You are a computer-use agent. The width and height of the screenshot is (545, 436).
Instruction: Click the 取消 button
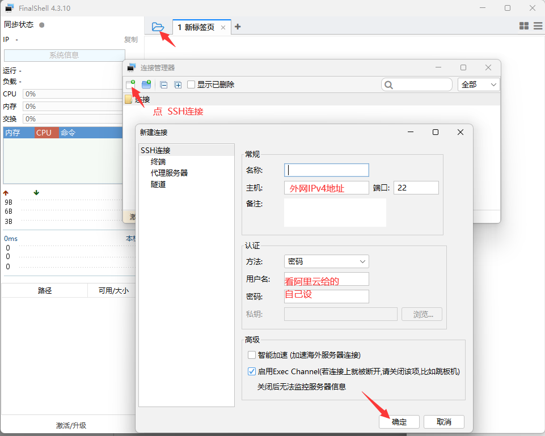click(x=444, y=422)
